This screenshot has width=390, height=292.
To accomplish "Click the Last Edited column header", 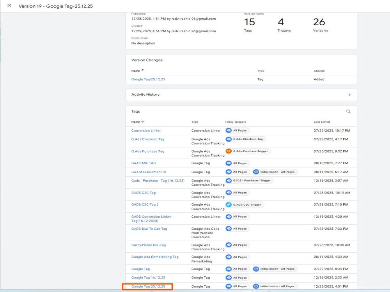I will [x=322, y=122].
